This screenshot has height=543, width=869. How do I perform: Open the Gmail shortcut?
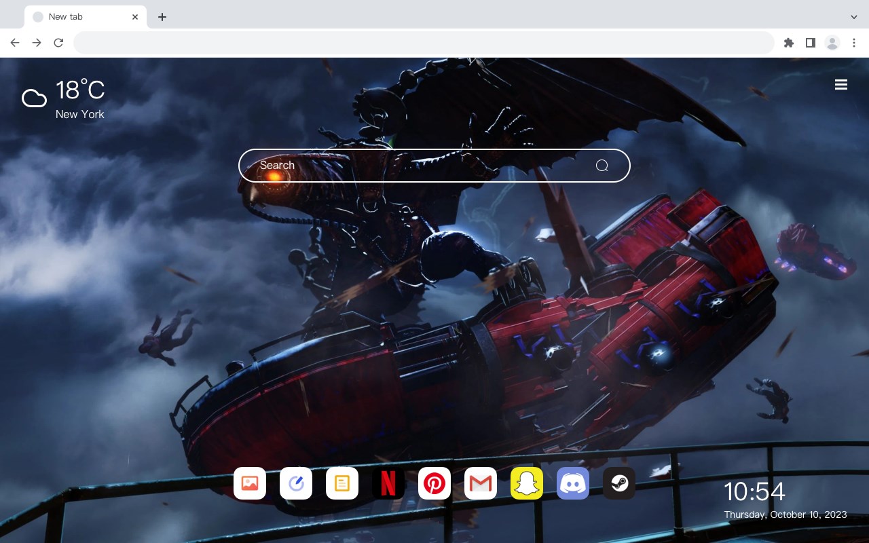click(x=481, y=483)
